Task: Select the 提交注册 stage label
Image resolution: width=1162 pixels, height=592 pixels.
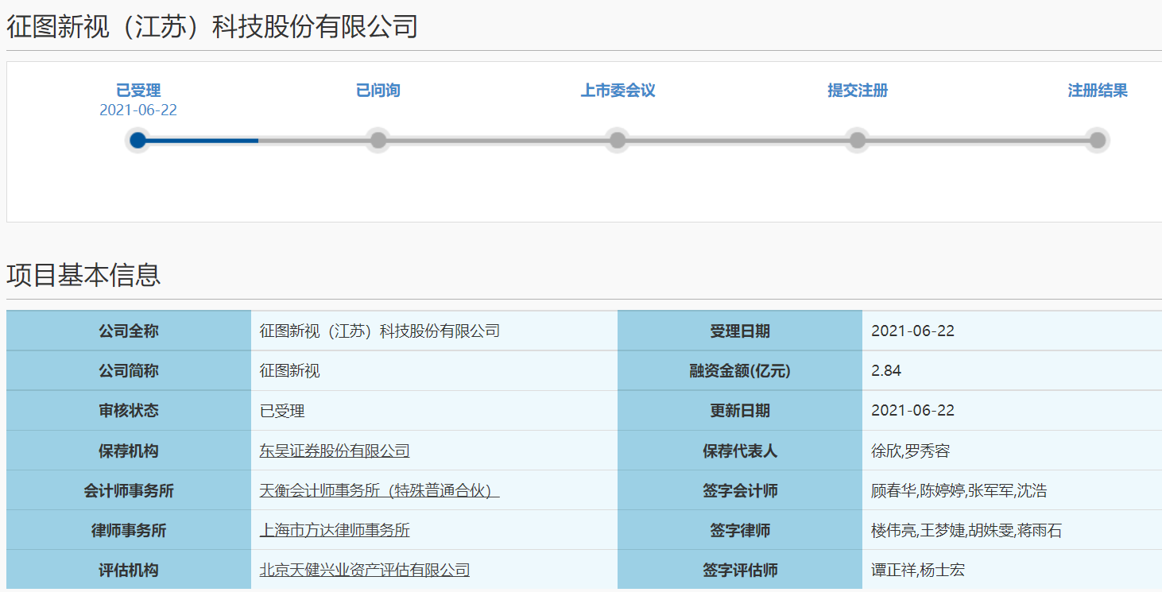Action: 858,91
